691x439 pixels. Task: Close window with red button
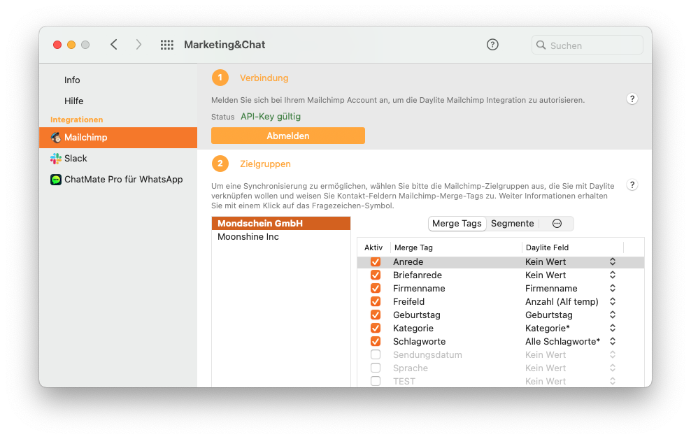point(57,45)
